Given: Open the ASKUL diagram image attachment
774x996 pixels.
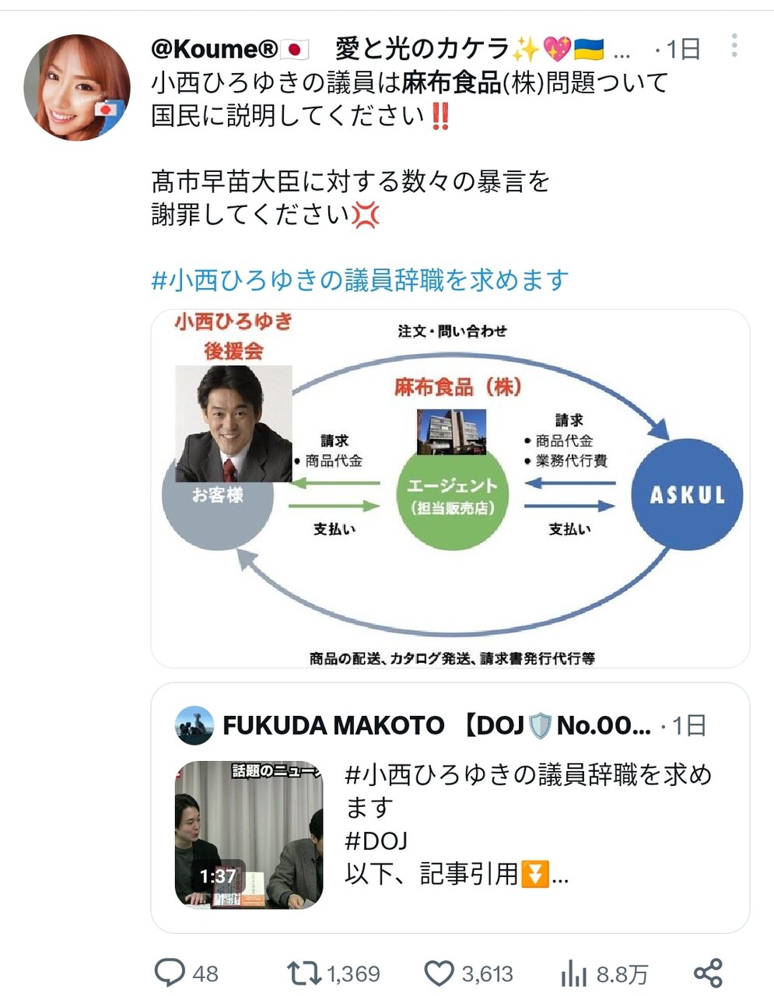Looking at the screenshot, I should [450, 489].
